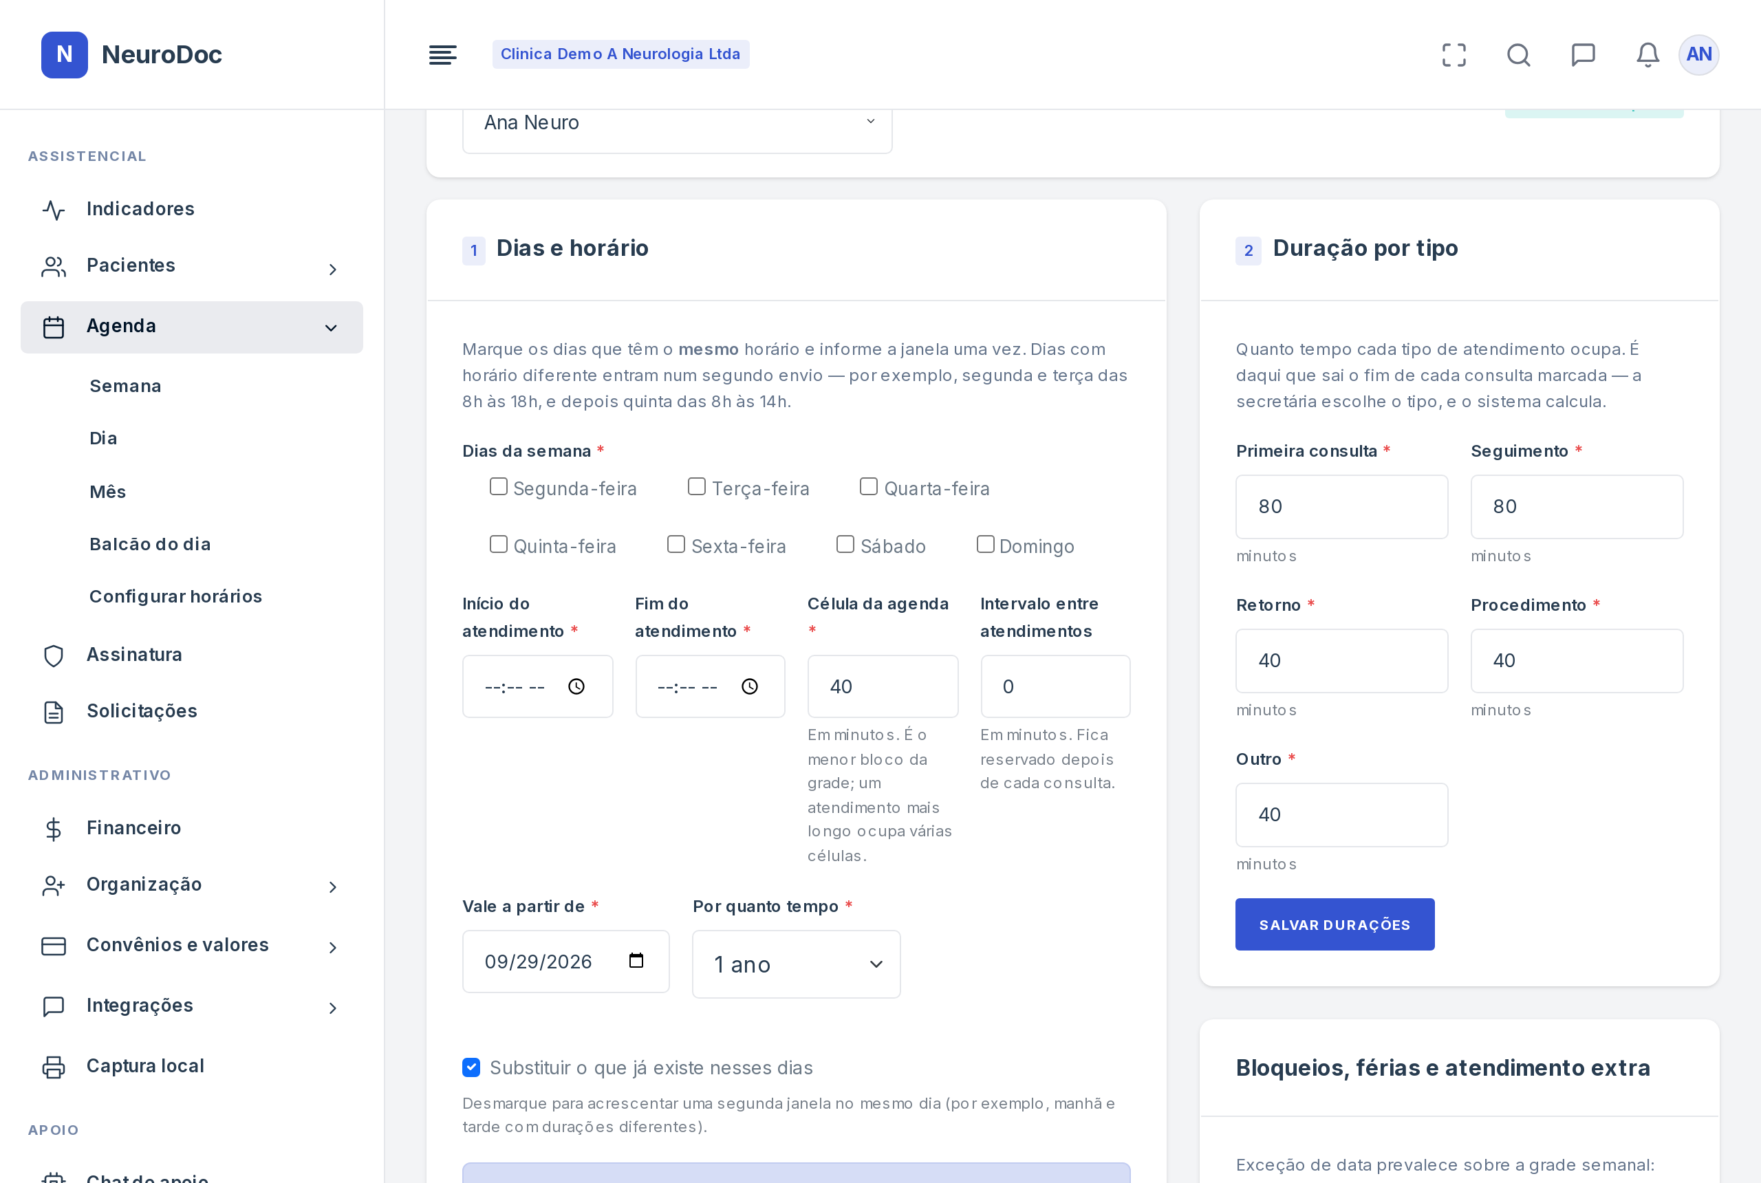Check the Sábado checkbox
This screenshot has height=1183, width=1761.
pos(845,544)
